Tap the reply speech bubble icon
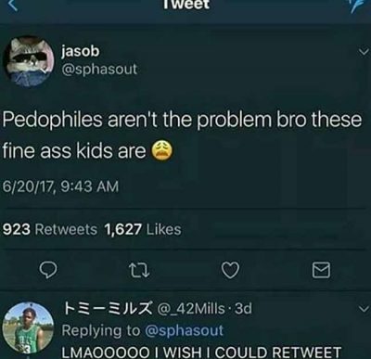This screenshot has height=359, width=371. click(48, 270)
